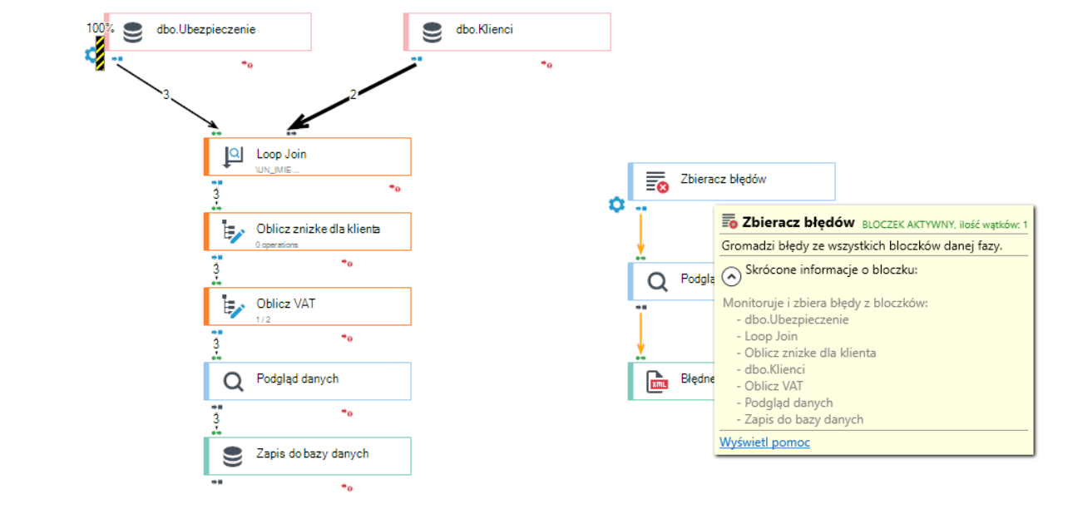Click the Zapis do bazy danych database icon
Screen dimensions: 1073x529
(234, 456)
